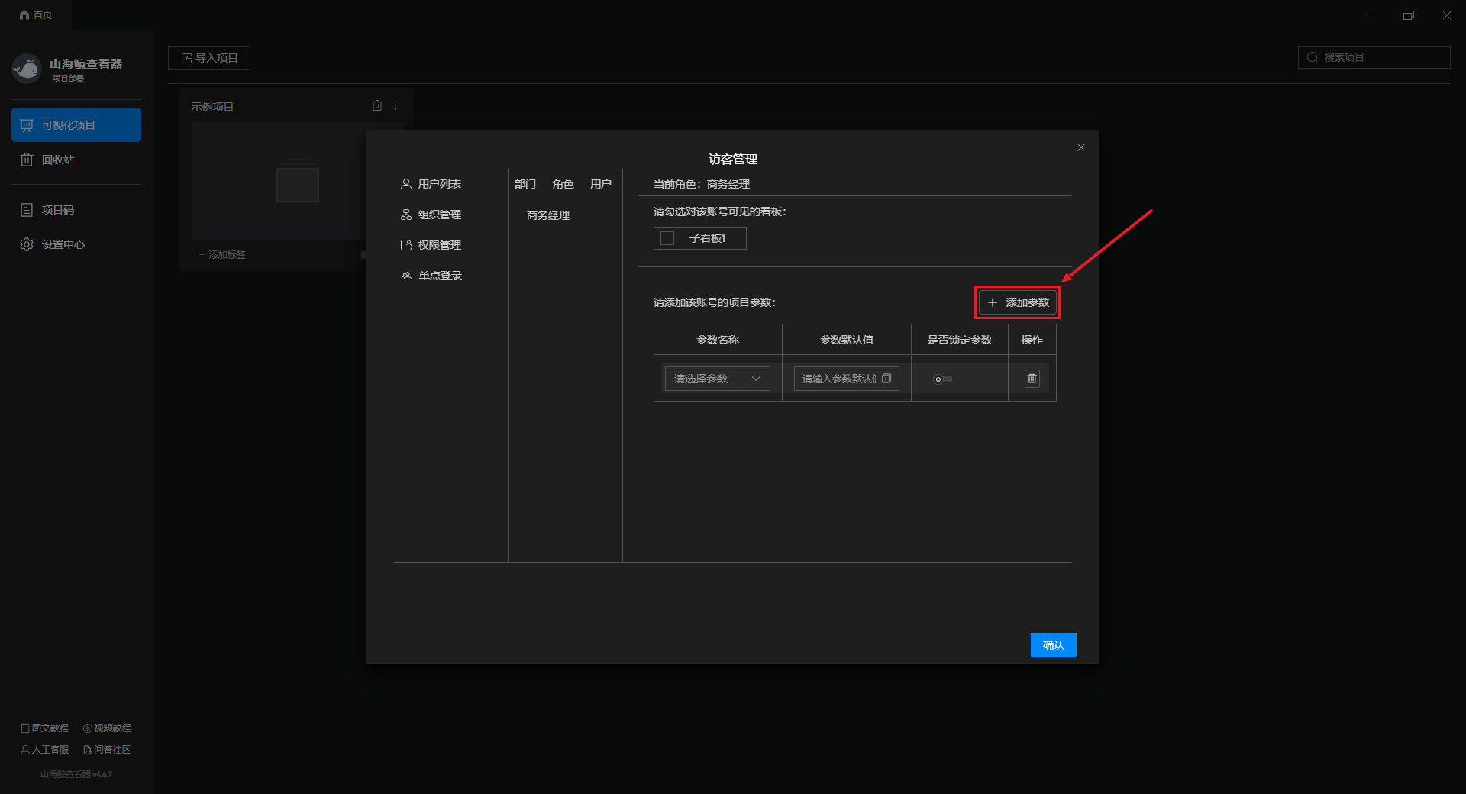The image size is (1466, 794).
Task: Check the 子看板1 checkbox
Action: click(x=667, y=238)
